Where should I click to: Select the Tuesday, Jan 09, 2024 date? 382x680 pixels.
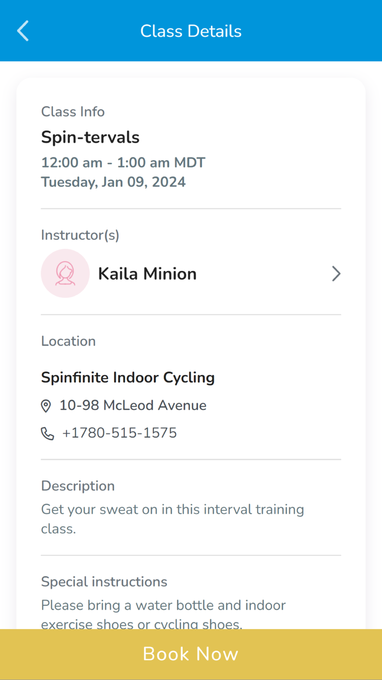[x=114, y=181]
